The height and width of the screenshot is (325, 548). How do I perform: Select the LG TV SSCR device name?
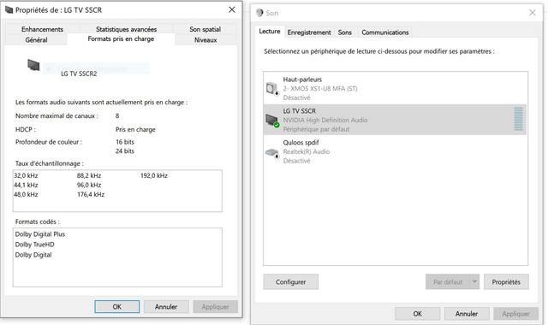[299, 111]
